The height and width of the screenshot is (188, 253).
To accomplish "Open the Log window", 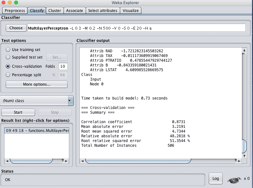I will pos(216,179).
